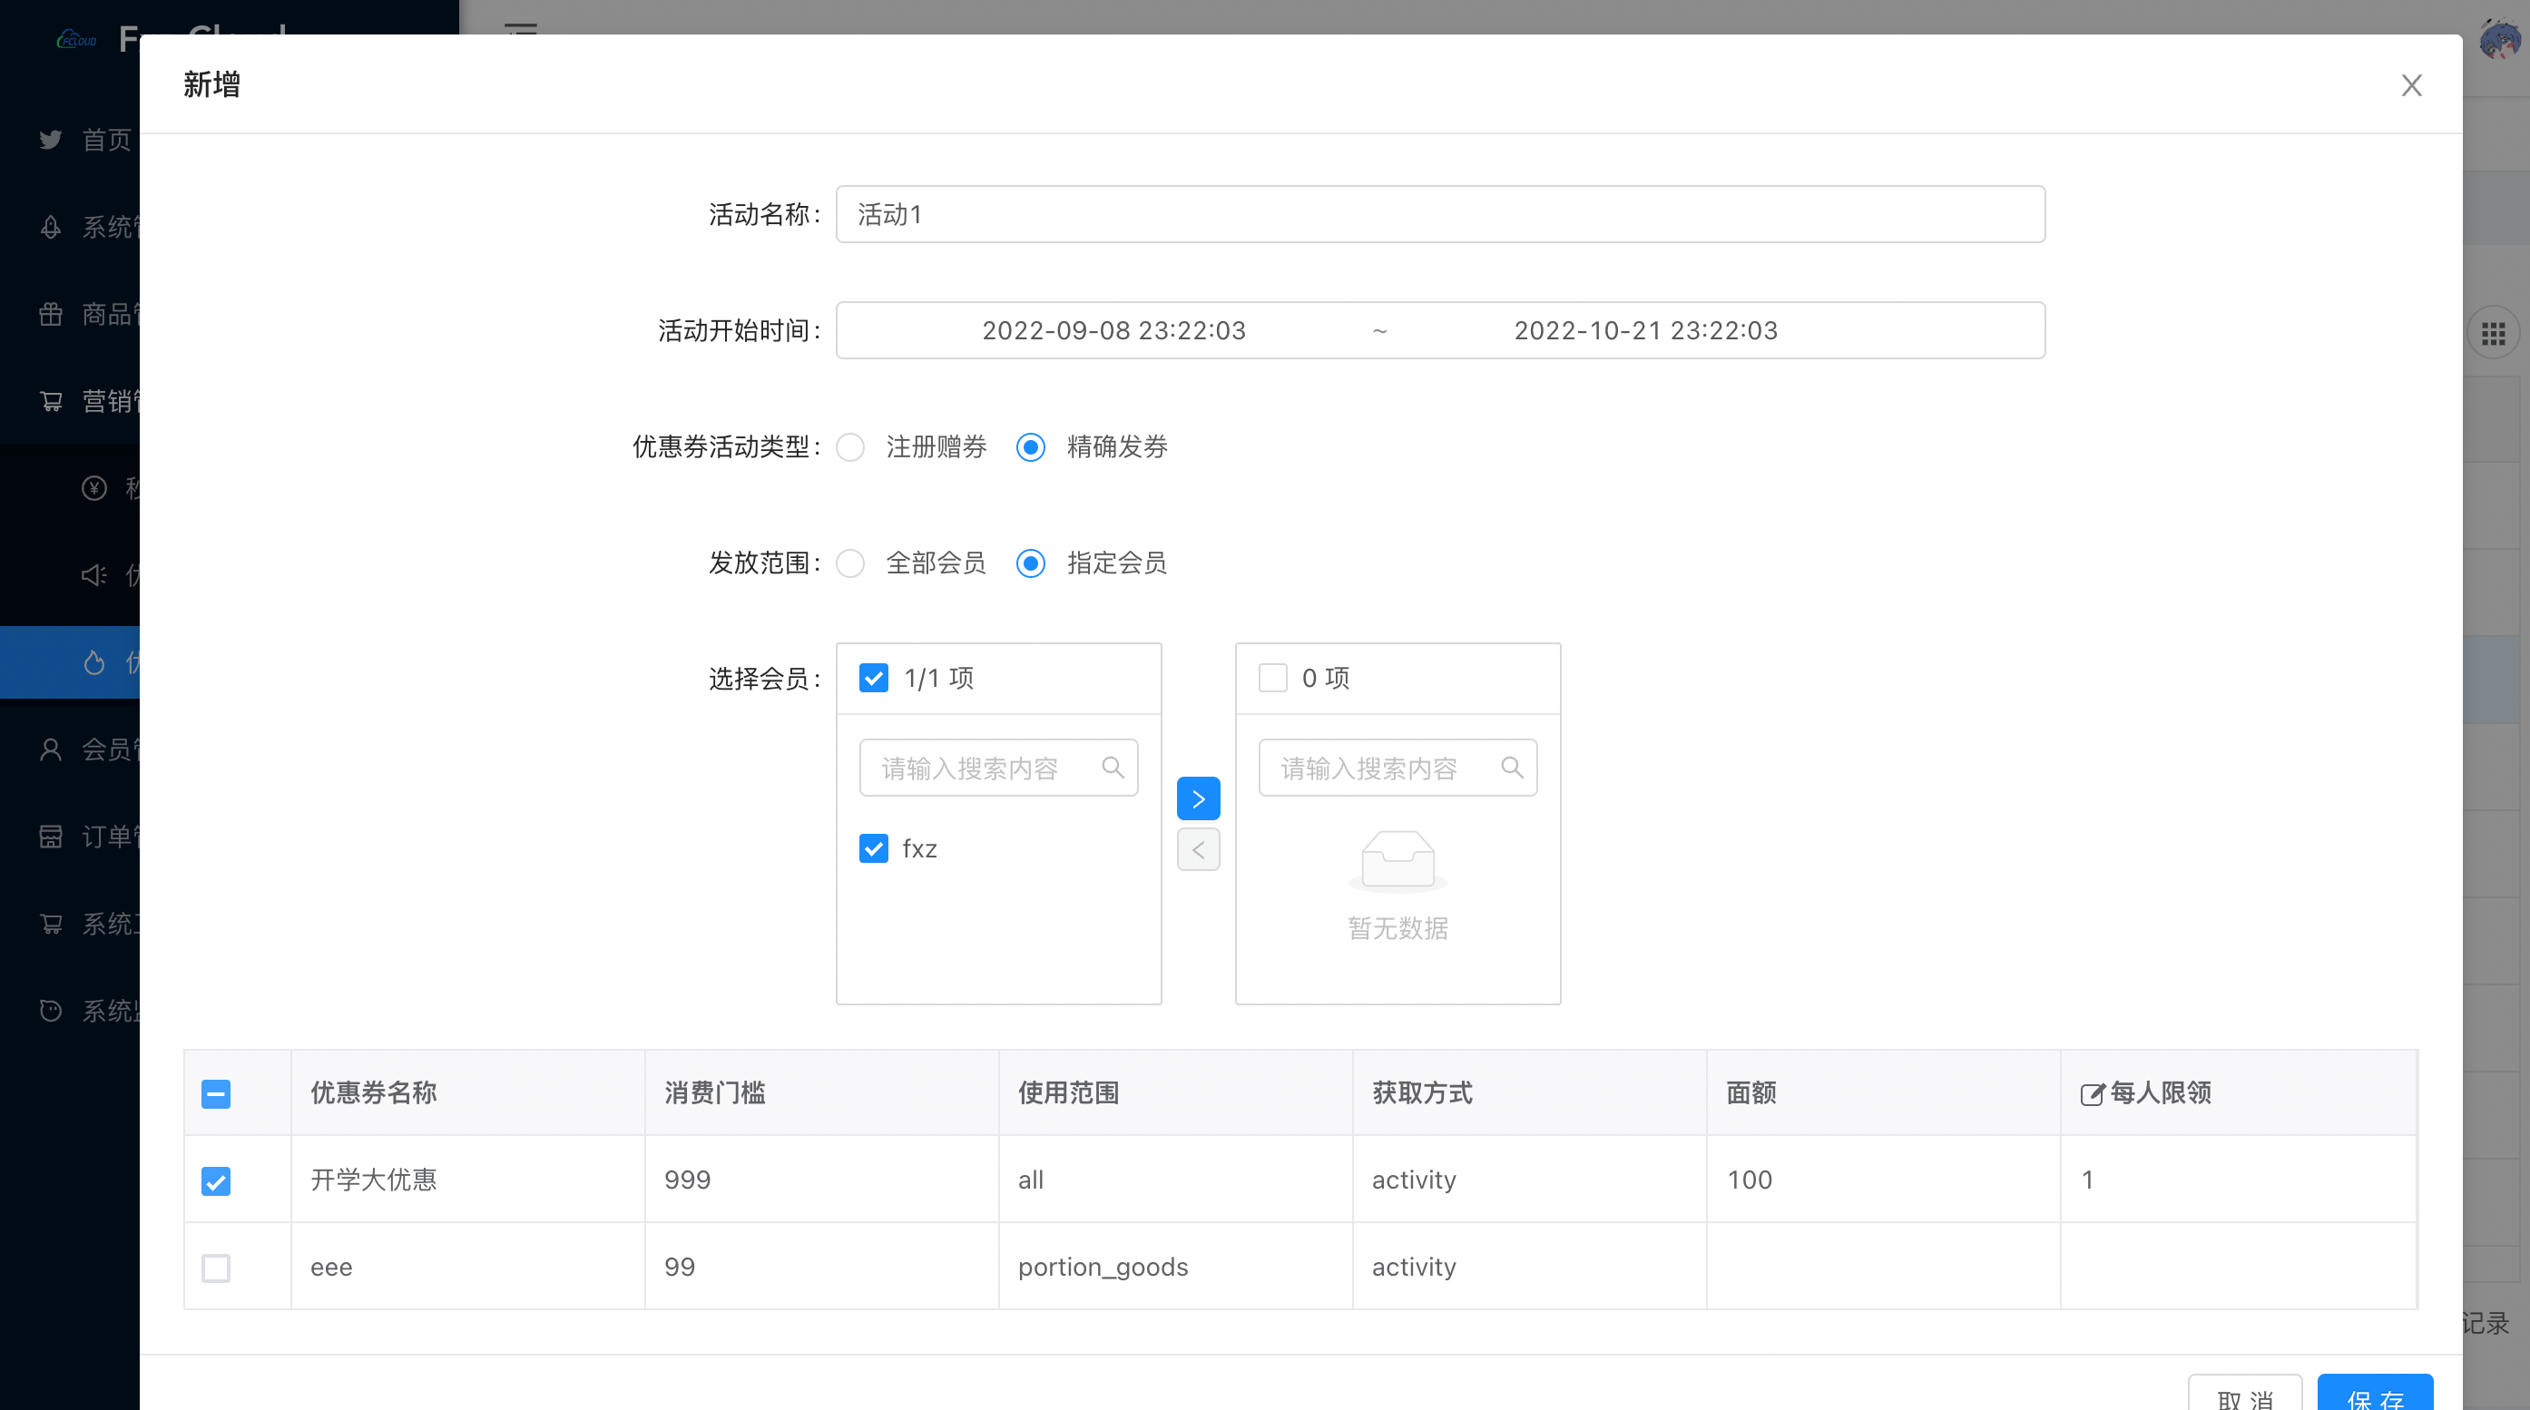
Task: Select the flame coupon activity icon in sidebar
Action: 95,661
